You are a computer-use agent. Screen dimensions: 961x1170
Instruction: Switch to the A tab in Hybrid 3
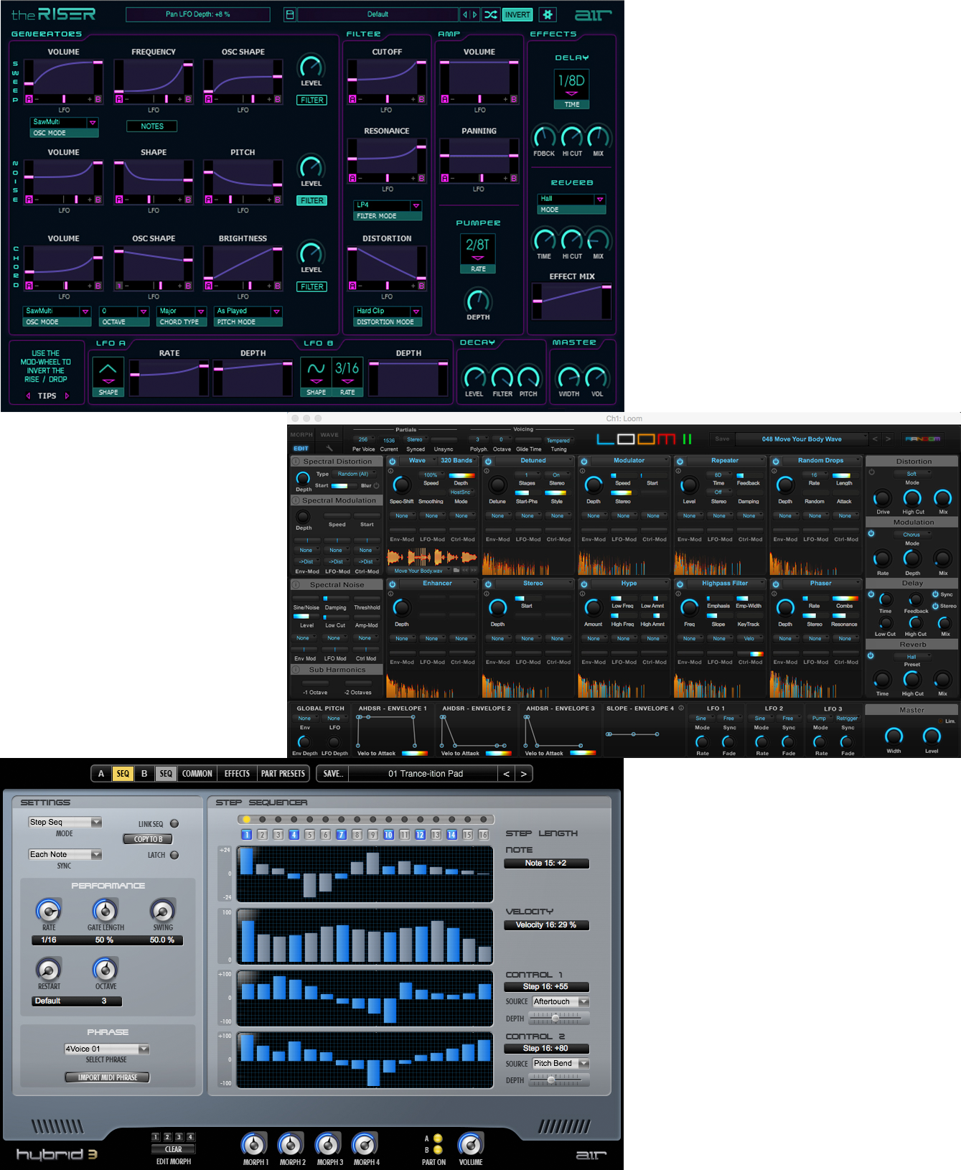[101, 773]
